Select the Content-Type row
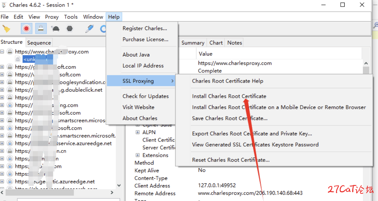 tap(151, 178)
